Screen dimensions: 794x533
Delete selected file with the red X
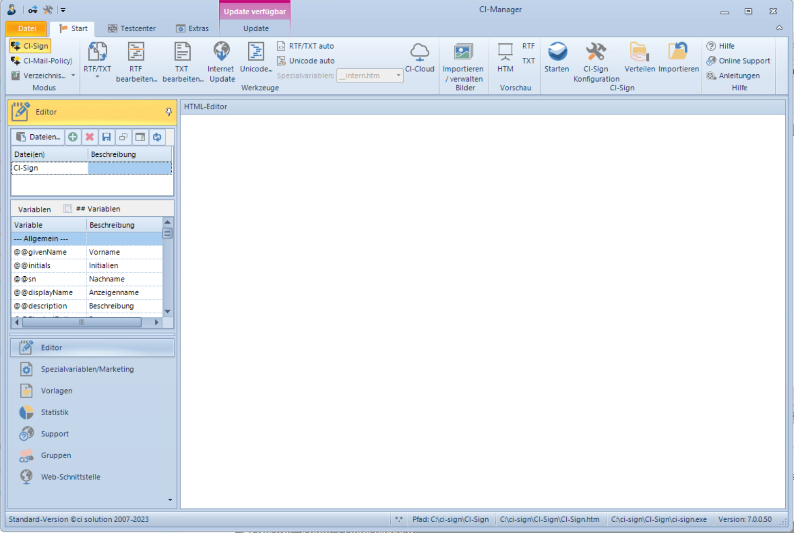click(x=89, y=137)
